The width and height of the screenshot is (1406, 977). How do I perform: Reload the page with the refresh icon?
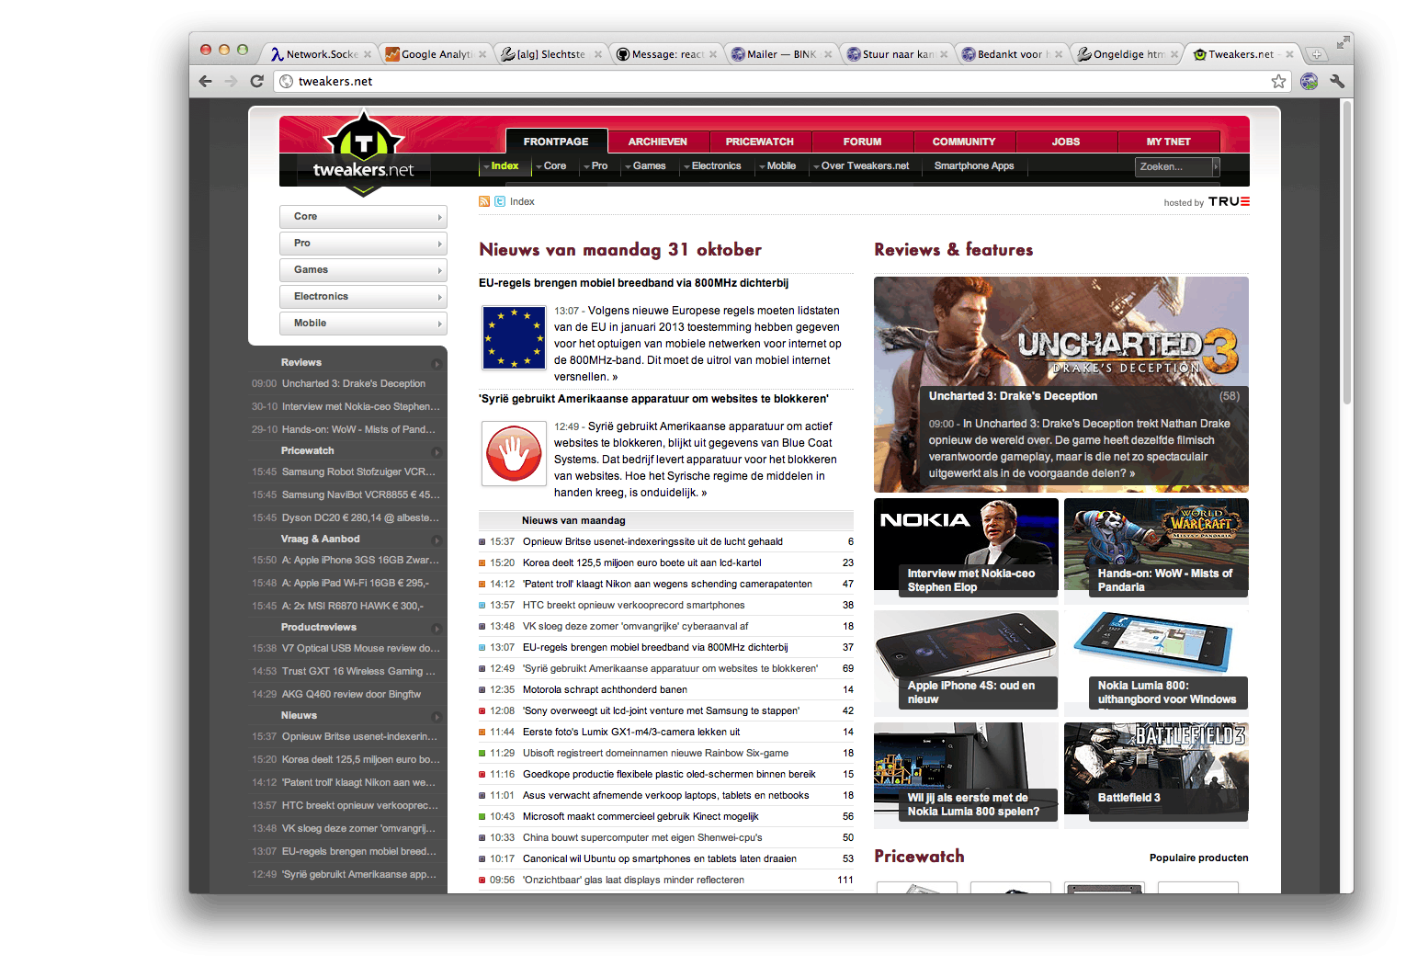point(257,81)
